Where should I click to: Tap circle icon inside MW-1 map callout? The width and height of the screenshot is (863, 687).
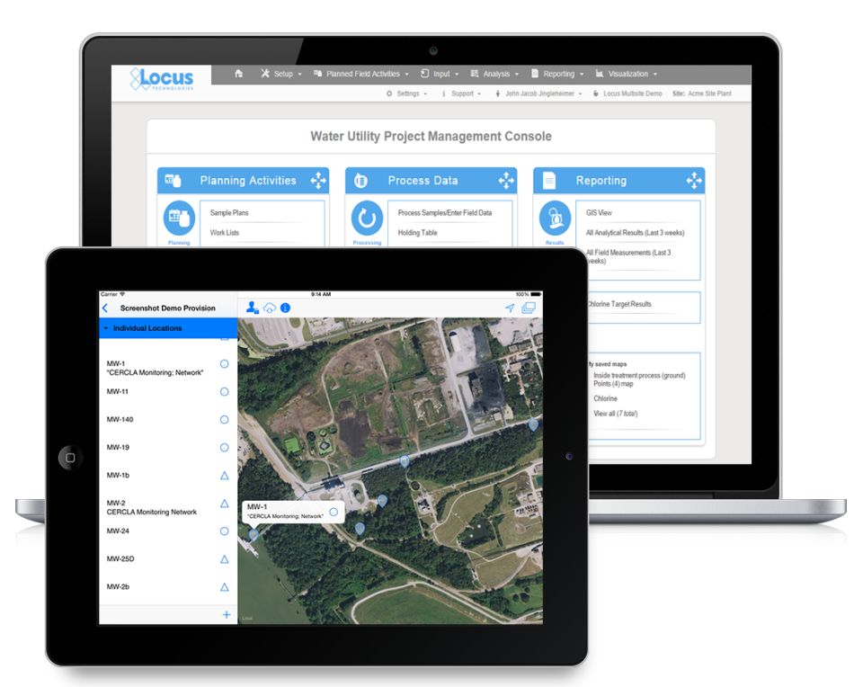pyautogui.click(x=334, y=512)
